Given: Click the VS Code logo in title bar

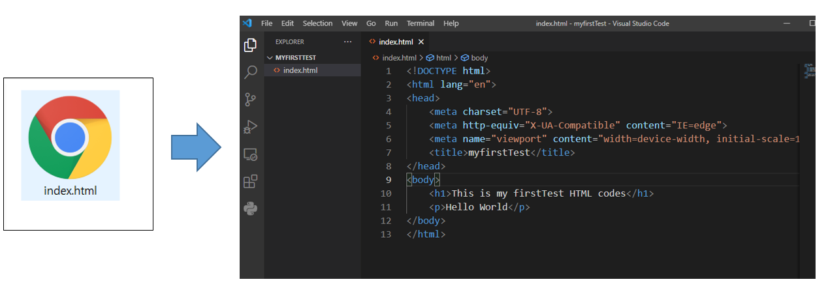Looking at the screenshot, I should pyautogui.click(x=247, y=23).
